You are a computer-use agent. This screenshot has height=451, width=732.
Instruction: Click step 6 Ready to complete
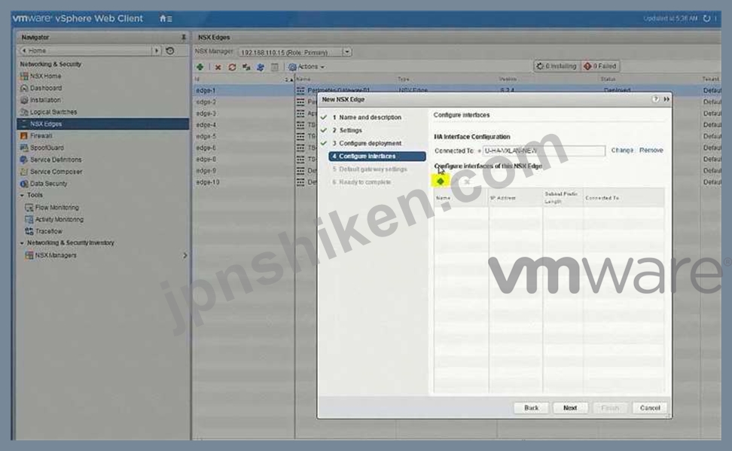(361, 182)
